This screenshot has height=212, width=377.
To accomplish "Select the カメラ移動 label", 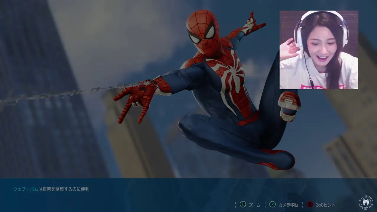I will click(288, 205).
